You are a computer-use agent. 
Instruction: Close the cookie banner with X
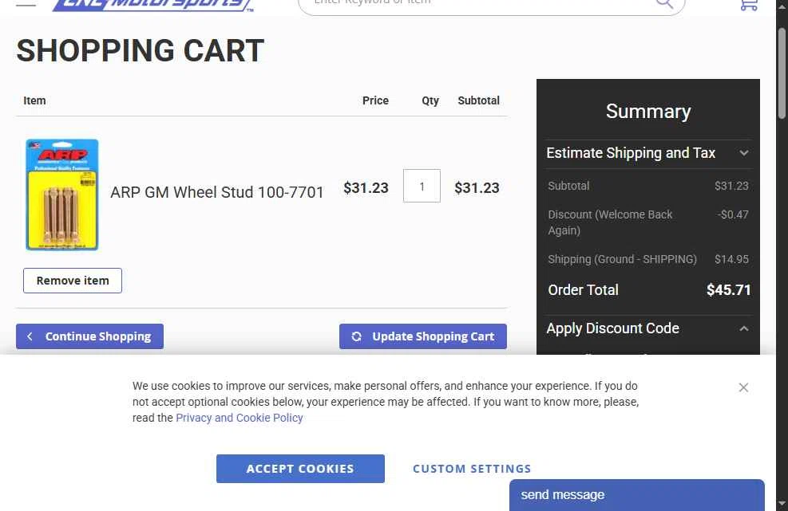click(743, 387)
